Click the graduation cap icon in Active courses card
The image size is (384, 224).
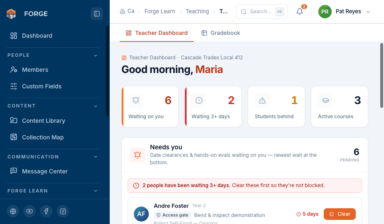click(x=325, y=100)
